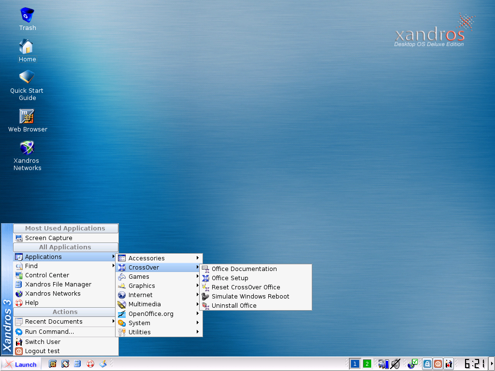Launch the Web Browser desktop icon

(x=27, y=120)
